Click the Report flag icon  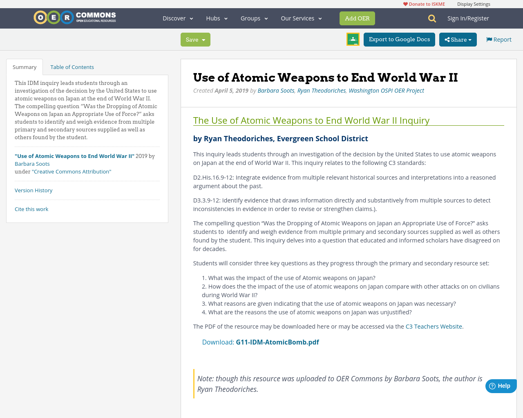pyautogui.click(x=489, y=39)
